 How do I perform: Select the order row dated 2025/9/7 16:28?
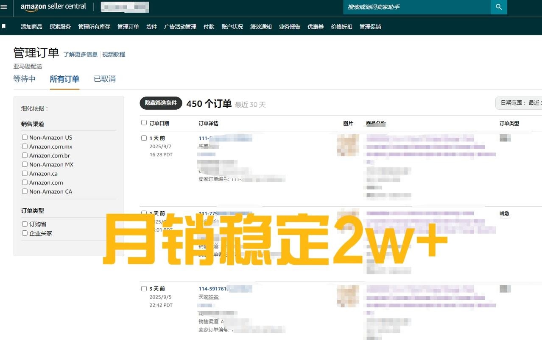[144, 138]
